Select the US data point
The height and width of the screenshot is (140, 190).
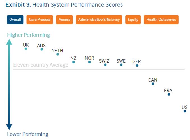[x=185, y=111]
